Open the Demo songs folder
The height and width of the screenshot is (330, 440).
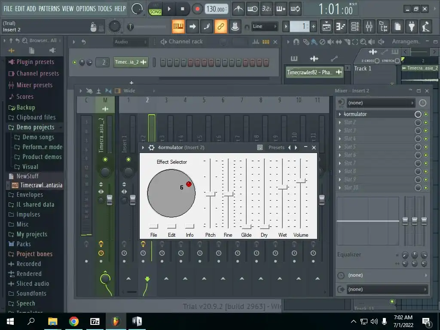[38, 137]
